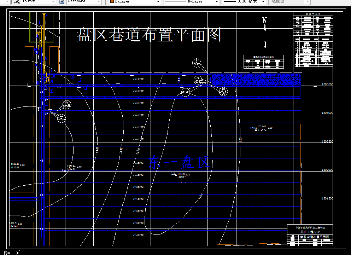Click the 1155 contour elevation label
Viewport: 351px width, 255px height.
click(x=200, y=196)
